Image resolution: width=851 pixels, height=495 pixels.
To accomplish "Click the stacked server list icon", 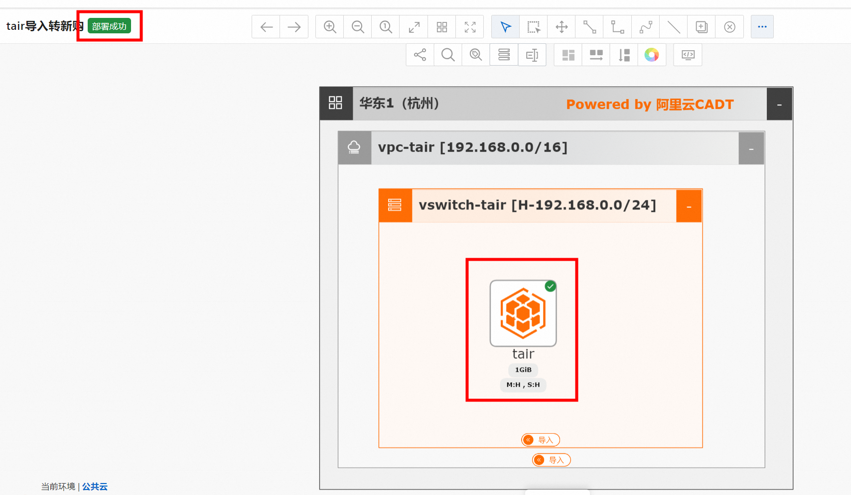I will (504, 55).
